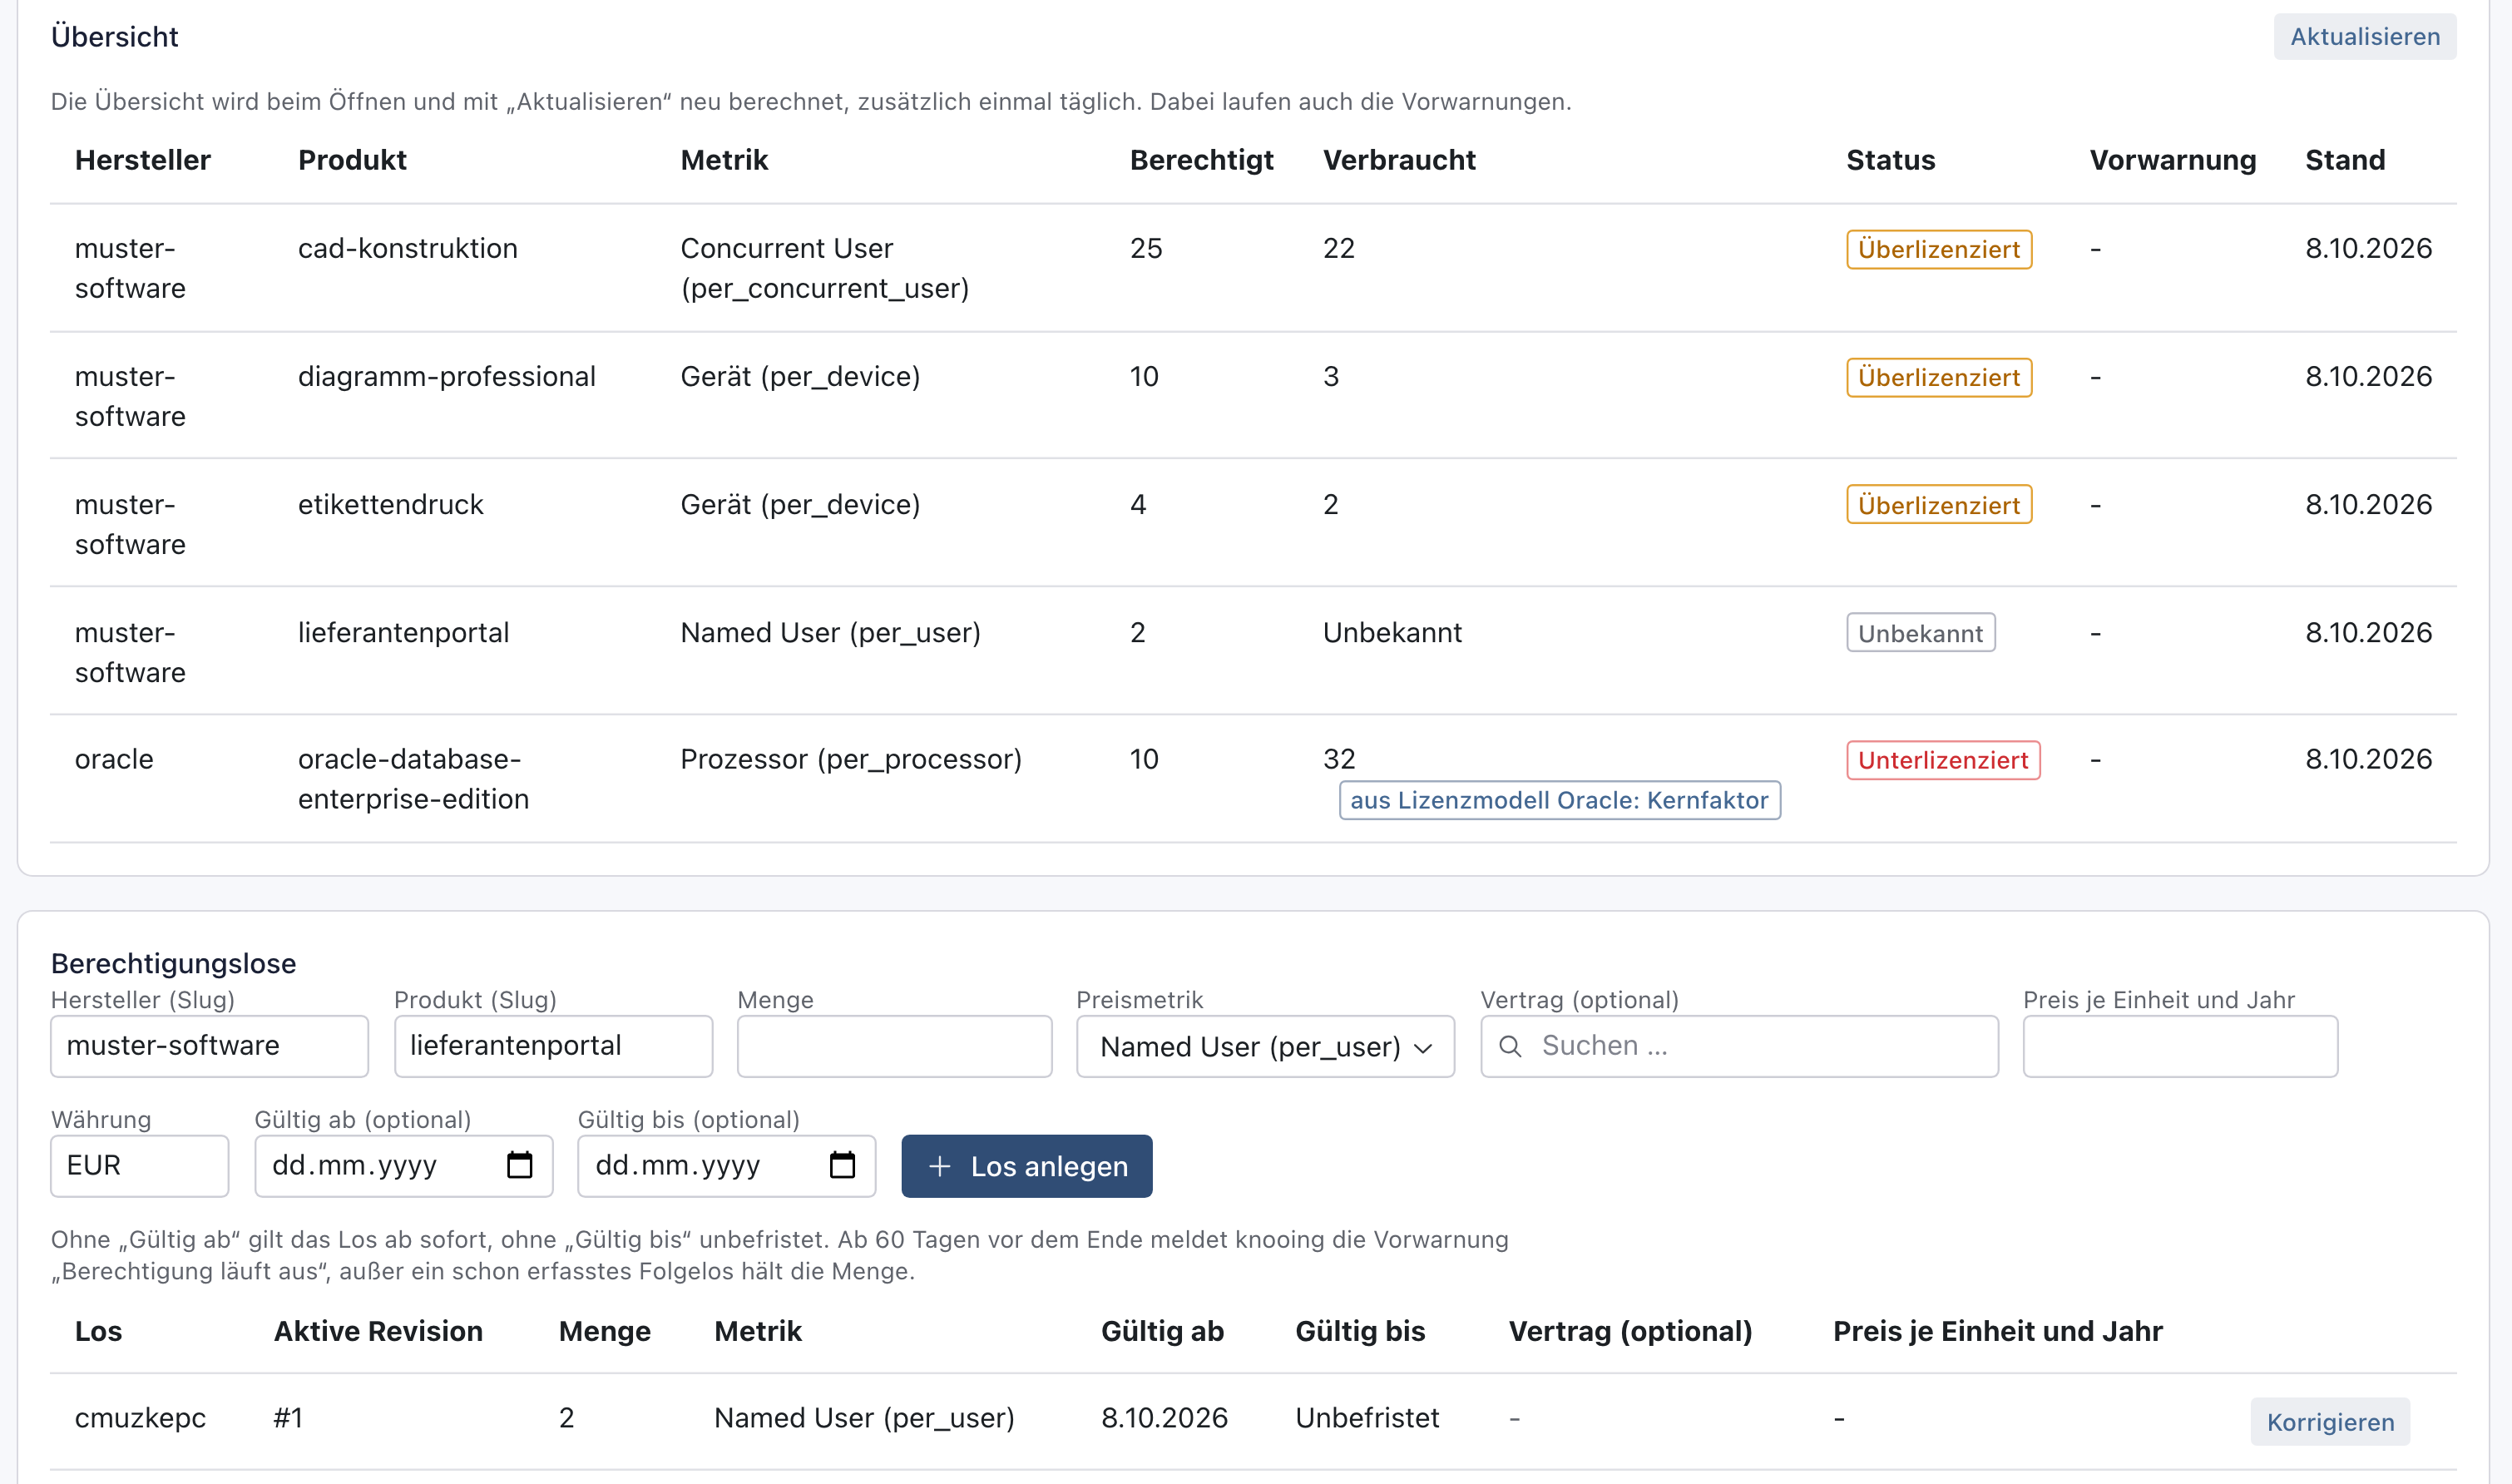Click the 'Prozessor (per_processor)' metric cell
Image resolution: width=2512 pixels, height=1484 pixels.
point(850,759)
